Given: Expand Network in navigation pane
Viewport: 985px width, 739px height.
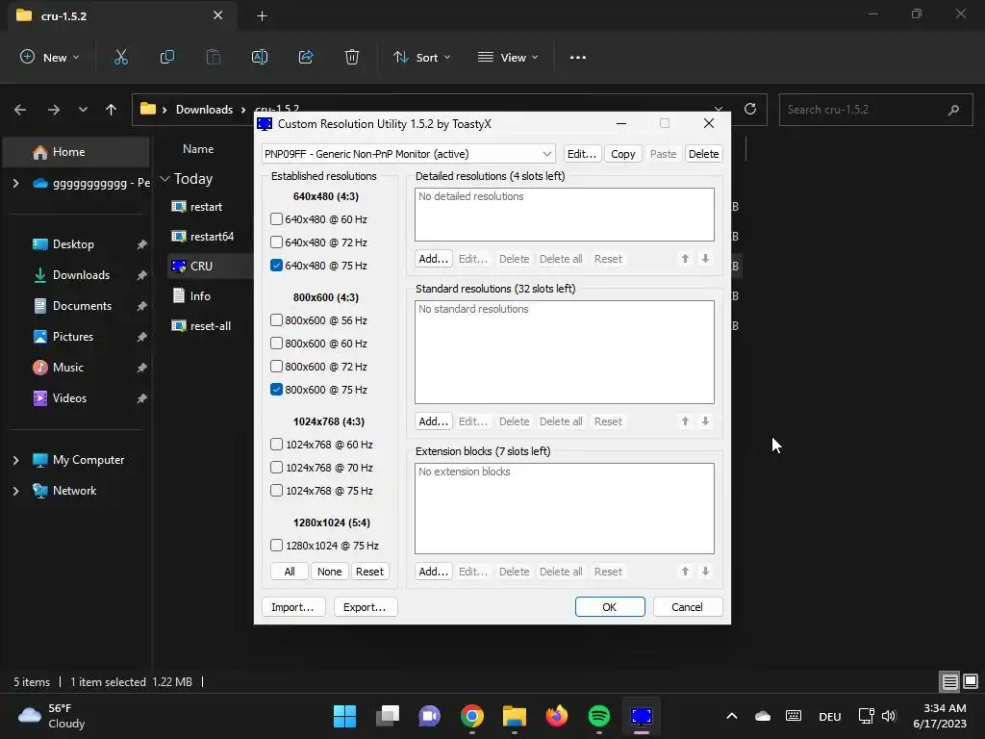Looking at the screenshot, I should 15,491.
